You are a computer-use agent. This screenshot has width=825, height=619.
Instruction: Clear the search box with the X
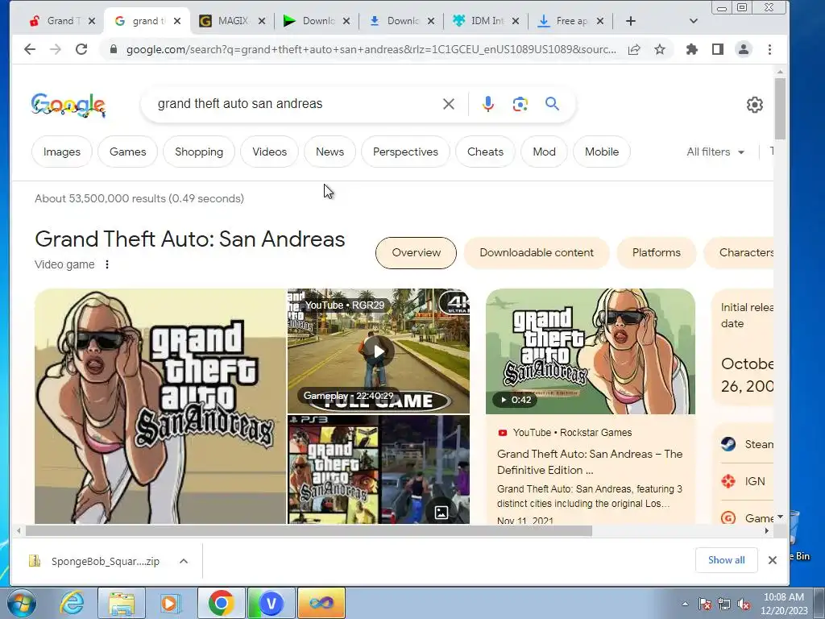point(448,104)
